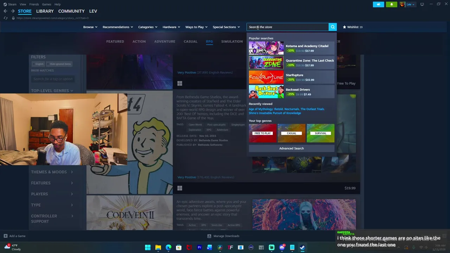Switch to the ACTION category tab

coord(139,41)
